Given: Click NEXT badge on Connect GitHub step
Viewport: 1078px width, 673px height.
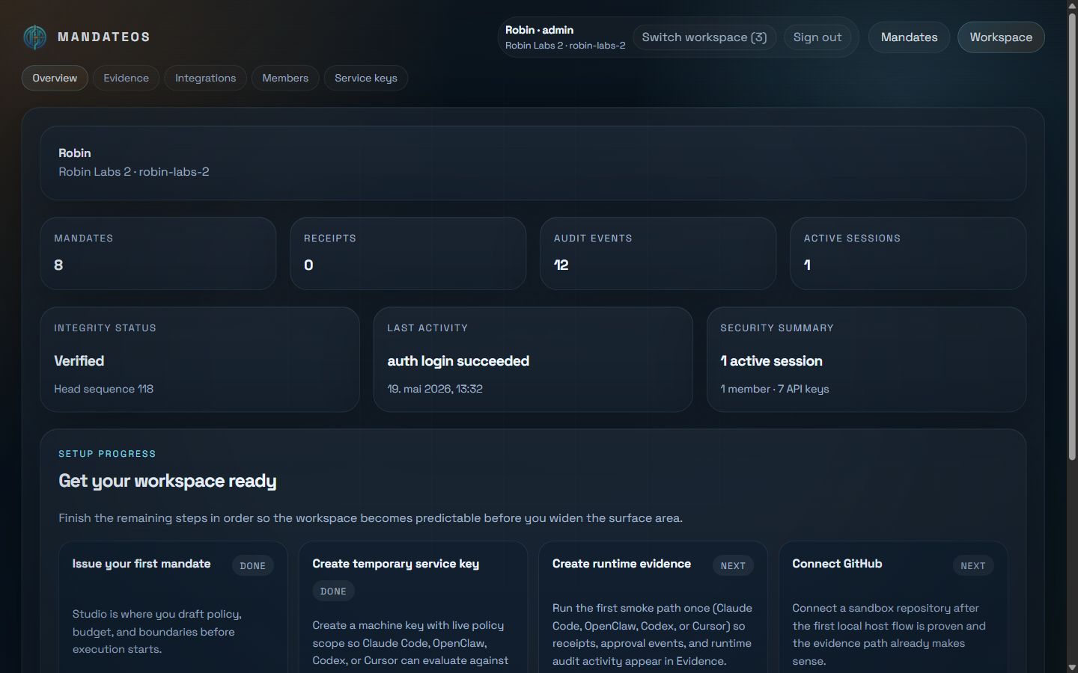Looking at the screenshot, I should click(x=973, y=566).
